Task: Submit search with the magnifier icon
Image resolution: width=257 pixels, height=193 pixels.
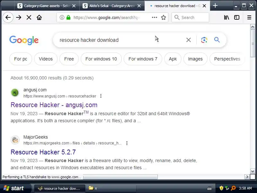Action: point(217,40)
